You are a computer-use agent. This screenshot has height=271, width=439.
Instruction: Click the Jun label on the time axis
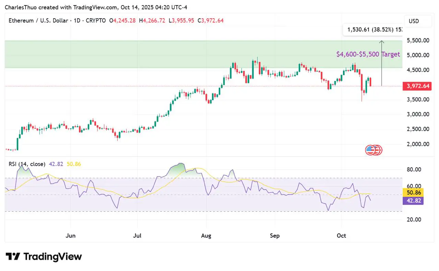click(70, 236)
